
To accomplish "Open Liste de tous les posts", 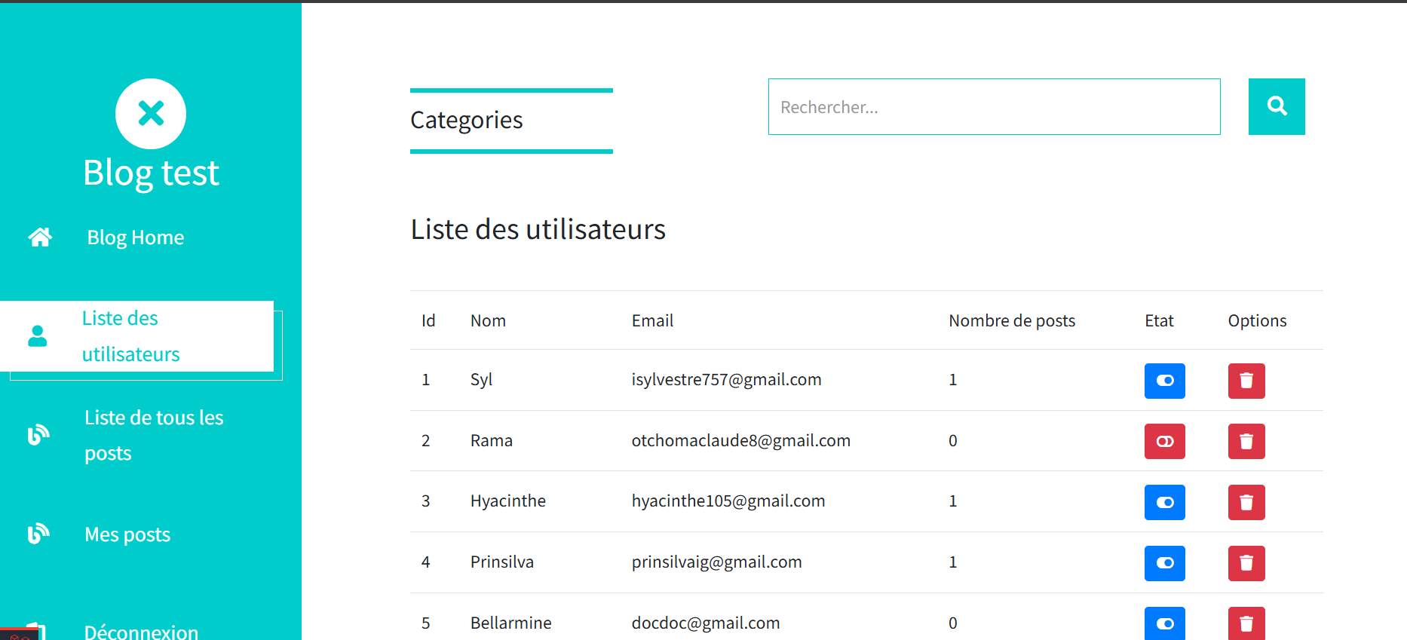I will [x=154, y=435].
